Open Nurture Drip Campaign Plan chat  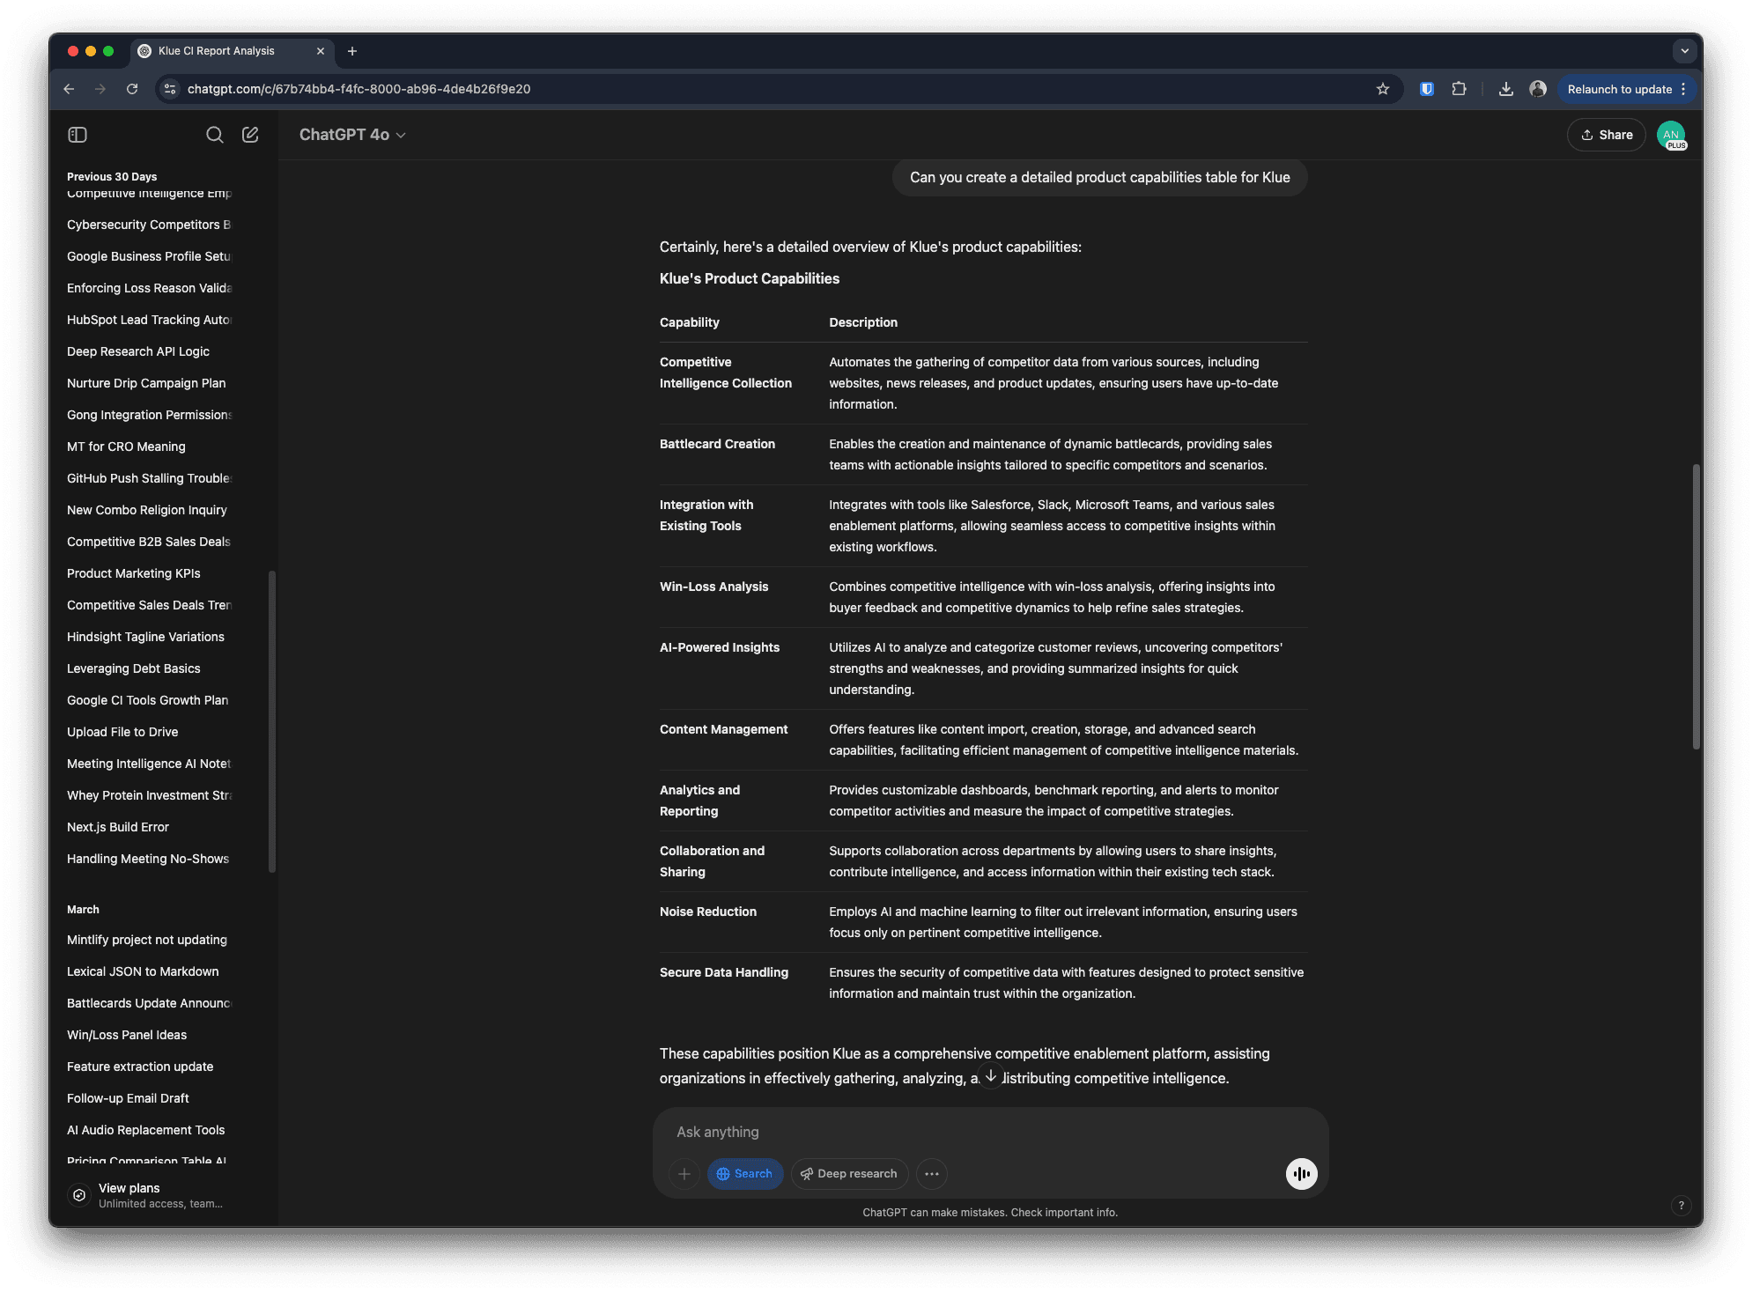point(146,383)
